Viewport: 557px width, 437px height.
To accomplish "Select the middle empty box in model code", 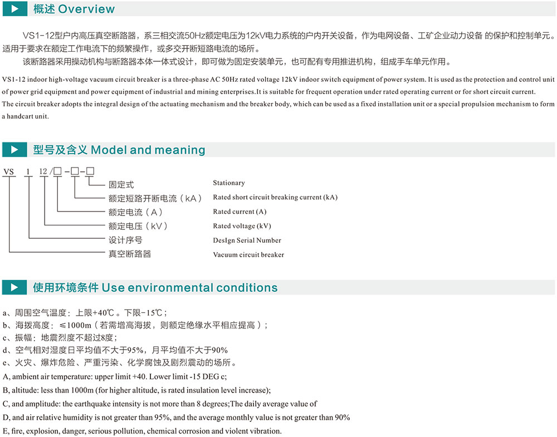I will coord(74,171).
